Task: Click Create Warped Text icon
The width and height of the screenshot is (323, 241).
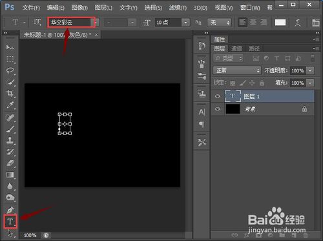Action: (x=298, y=23)
